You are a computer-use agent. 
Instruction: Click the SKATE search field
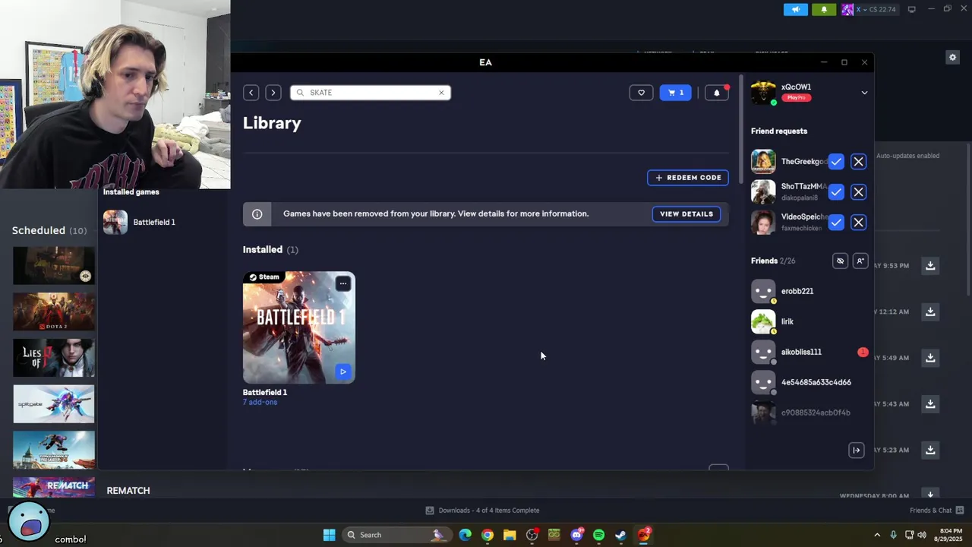click(x=371, y=93)
